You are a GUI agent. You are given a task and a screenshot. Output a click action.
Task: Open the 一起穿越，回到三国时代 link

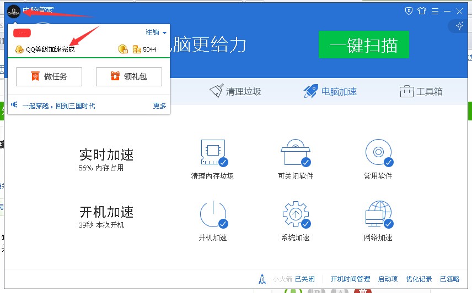pyautogui.click(x=58, y=106)
